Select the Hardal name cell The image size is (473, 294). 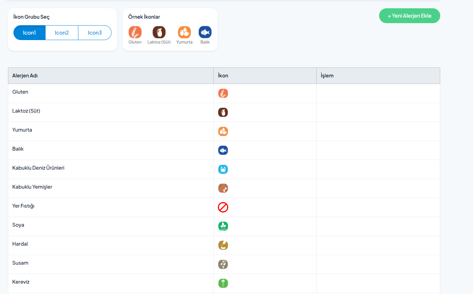pyautogui.click(x=111, y=245)
